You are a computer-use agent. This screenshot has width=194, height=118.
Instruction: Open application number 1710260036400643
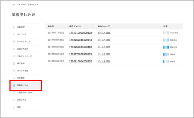click(x=80, y=40)
